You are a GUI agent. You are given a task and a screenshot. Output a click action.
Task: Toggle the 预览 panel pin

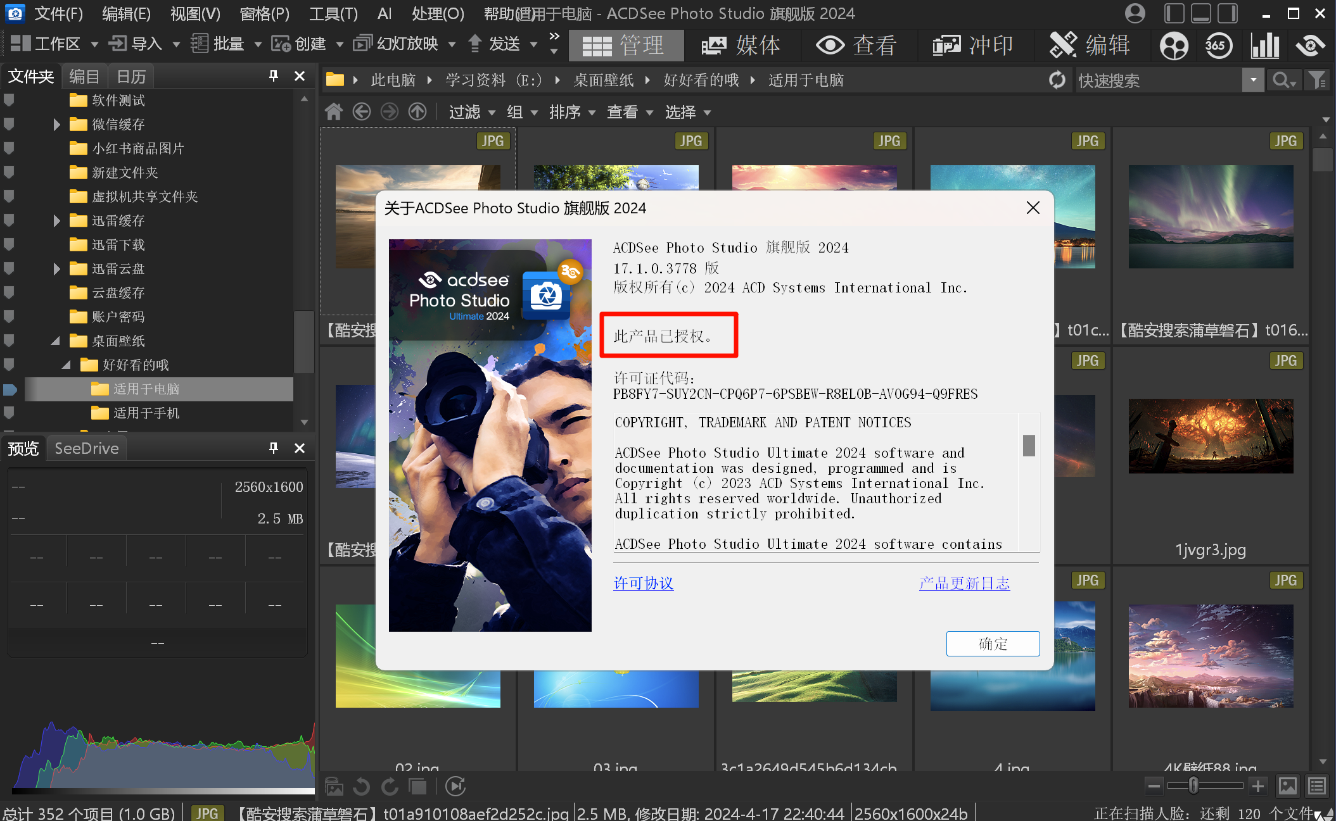click(272, 448)
